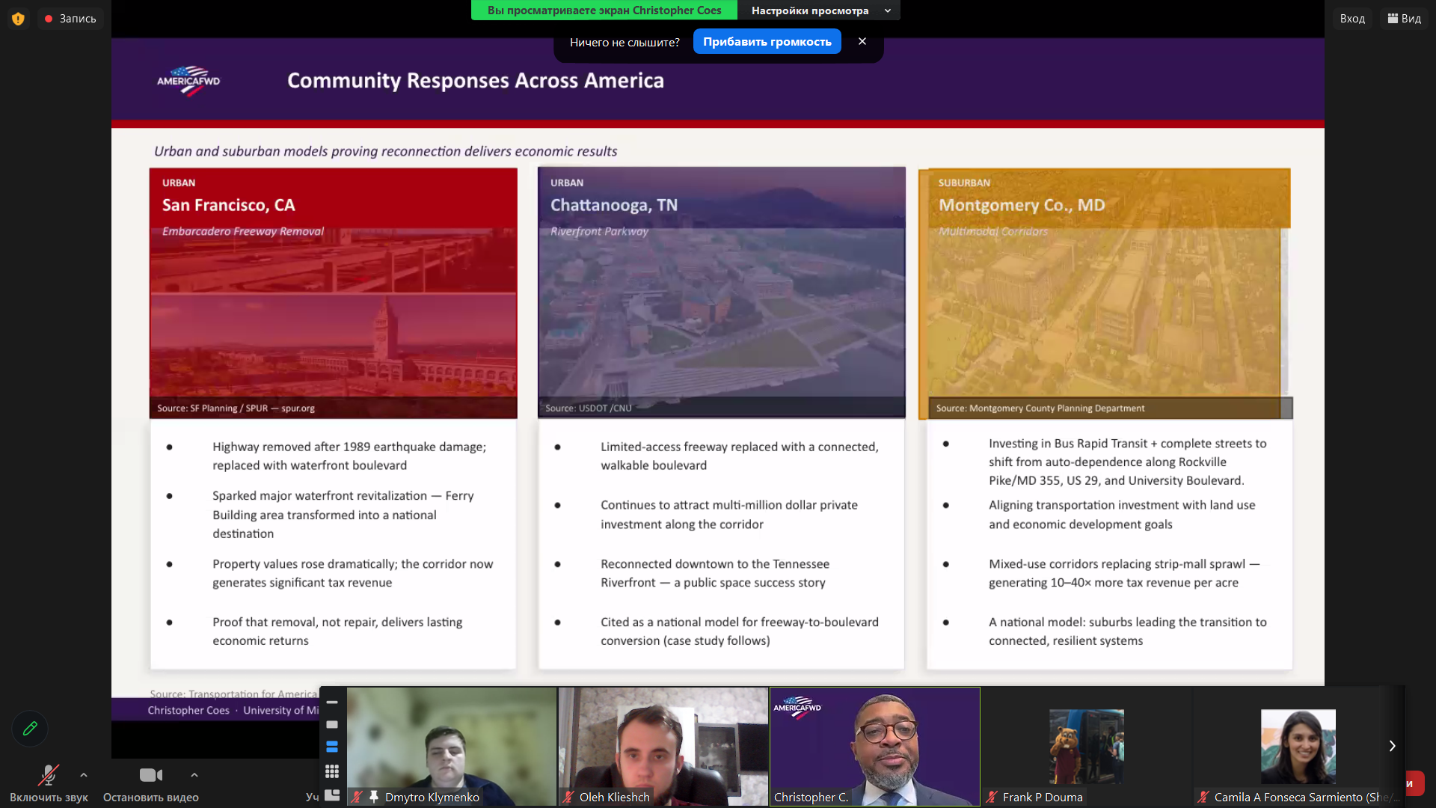
Task: Show next participants with right arrow
Action: pyautogui.click(x=1392, y=746)
